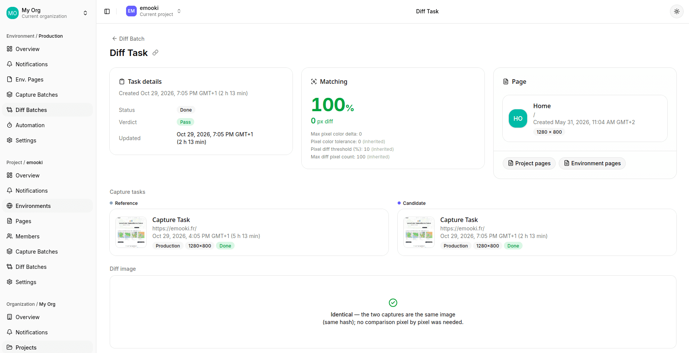Click the Environments globe icon

[10, 206]
